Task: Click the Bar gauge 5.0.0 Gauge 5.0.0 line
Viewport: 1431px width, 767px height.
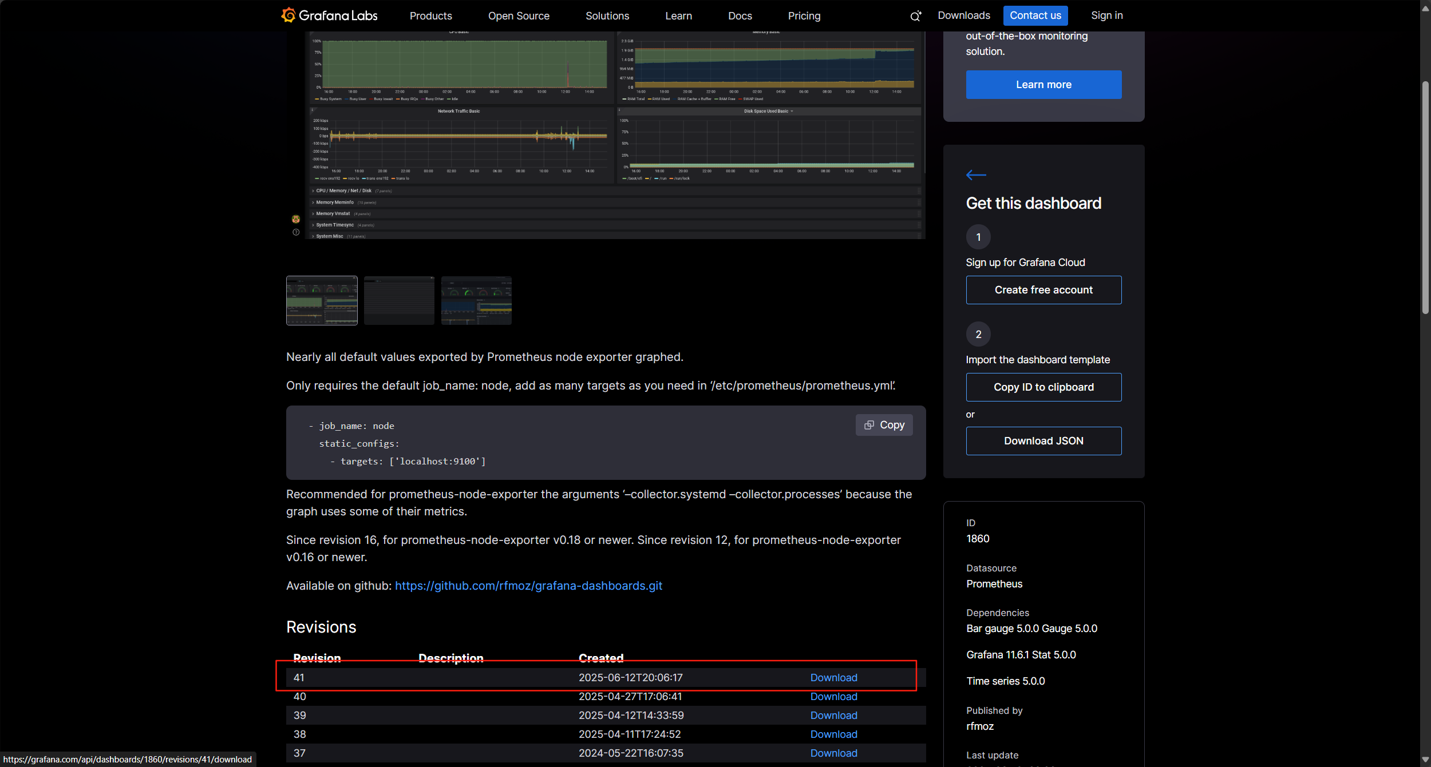Action: tap(1031, 629)
